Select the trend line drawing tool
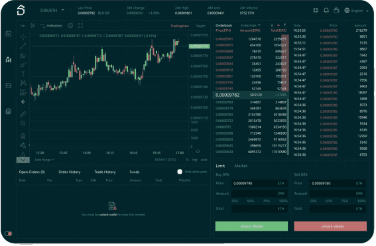Viewport: 376px width, 246px height. [x=23, y=46]
